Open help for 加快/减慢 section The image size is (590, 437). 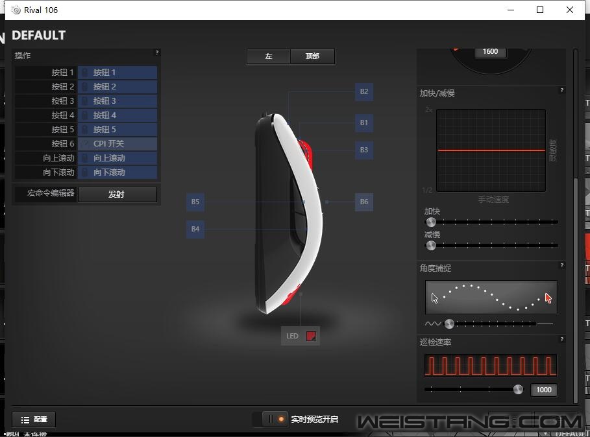[561, 90]
